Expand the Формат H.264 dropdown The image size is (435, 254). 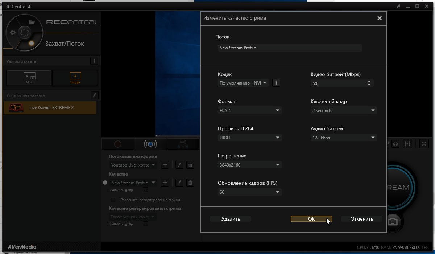click(249, 110)
